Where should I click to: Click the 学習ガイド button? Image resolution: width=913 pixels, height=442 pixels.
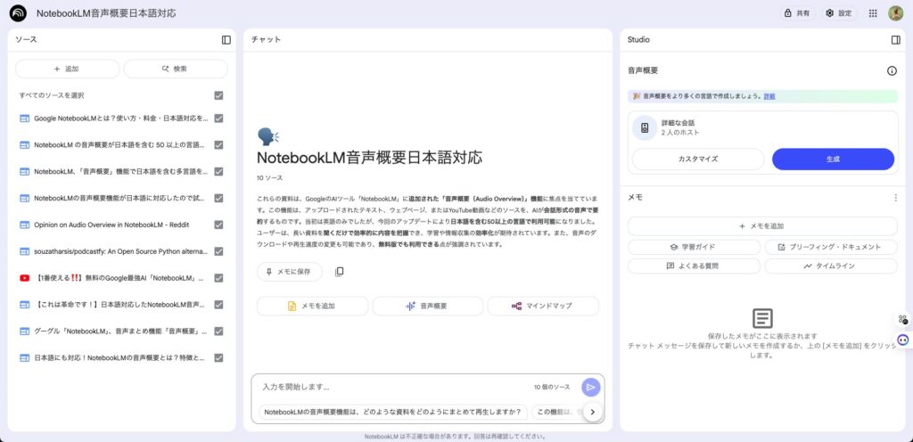click(x=694, y=247)
